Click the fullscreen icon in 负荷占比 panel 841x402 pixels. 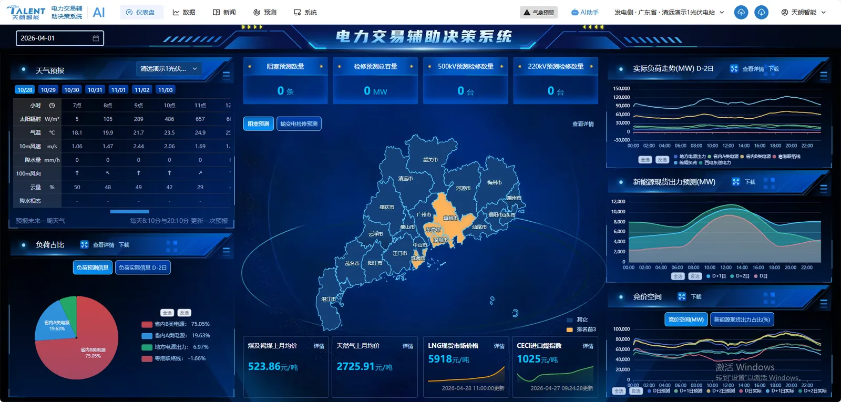coord(84,245)
